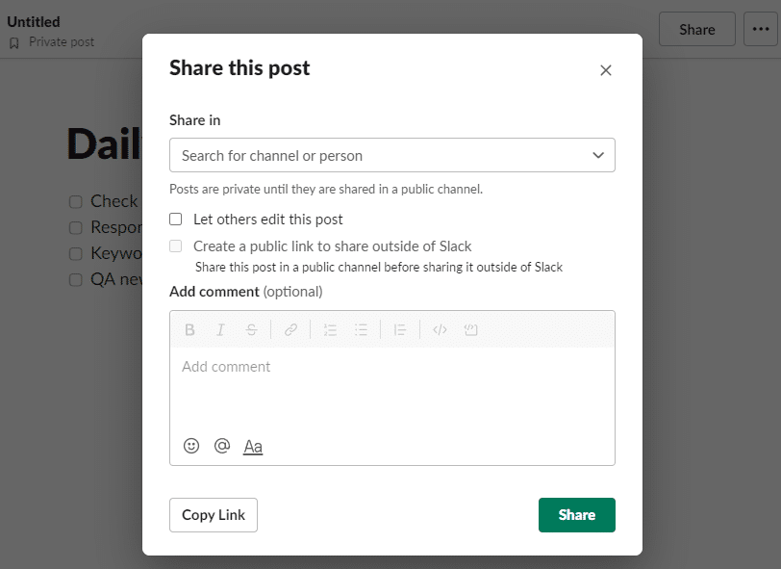Hide formatting with the Aa icon

[x=253, y=446]
